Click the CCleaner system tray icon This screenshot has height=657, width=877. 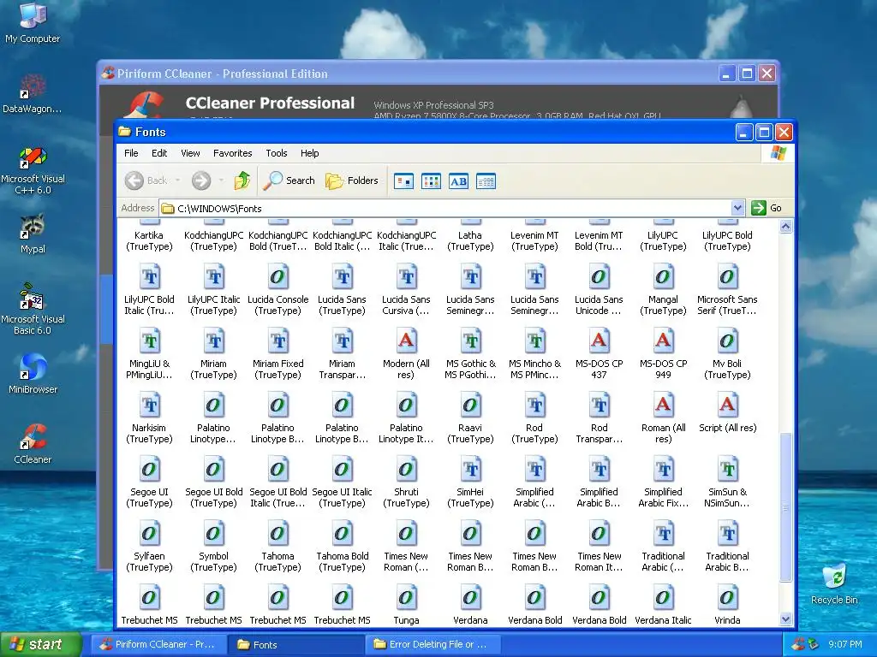(798, 644)
